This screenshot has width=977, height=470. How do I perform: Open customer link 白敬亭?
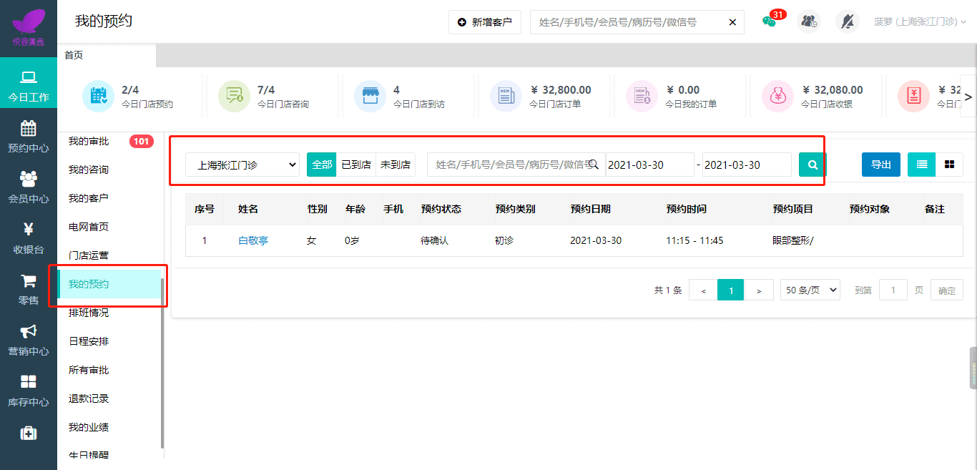click(253, 240)
